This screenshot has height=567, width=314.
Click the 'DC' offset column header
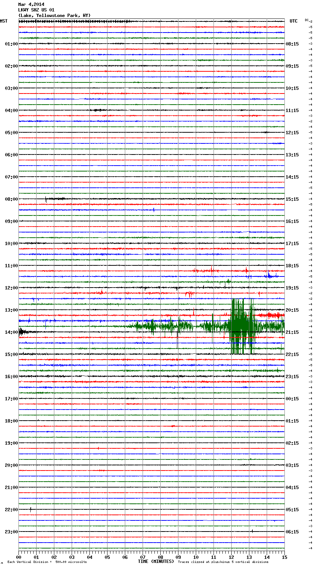(x=307, y=20)
